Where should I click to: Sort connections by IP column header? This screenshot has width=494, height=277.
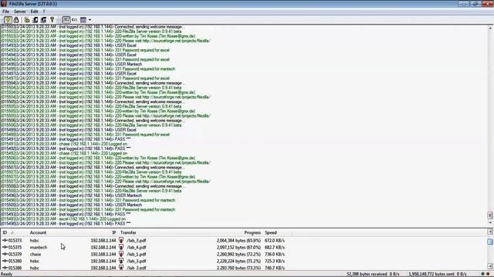[113, 232]
